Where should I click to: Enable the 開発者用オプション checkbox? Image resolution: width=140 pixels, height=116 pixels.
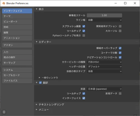[x=120, y=26]
